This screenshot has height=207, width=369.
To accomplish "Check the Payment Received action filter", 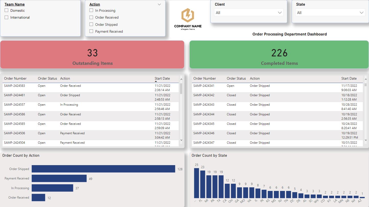I will 91,31.
